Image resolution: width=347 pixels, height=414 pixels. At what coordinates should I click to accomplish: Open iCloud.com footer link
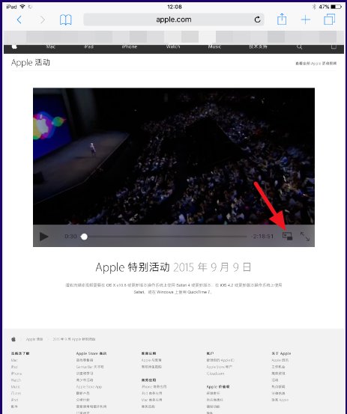(x=215, y=374)
